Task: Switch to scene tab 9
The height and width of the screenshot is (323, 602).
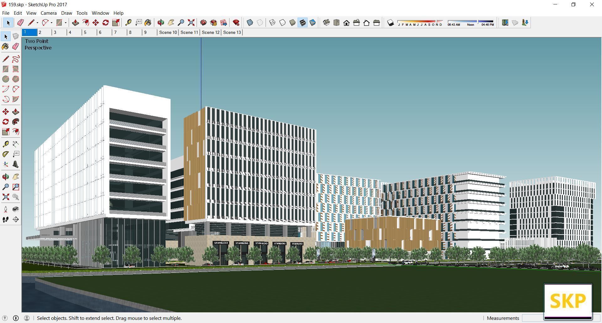Action: [150, 32]
